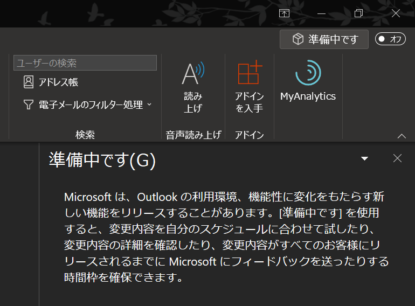Launch MyAnalytics from the ribbon

[x=308, y=81]
